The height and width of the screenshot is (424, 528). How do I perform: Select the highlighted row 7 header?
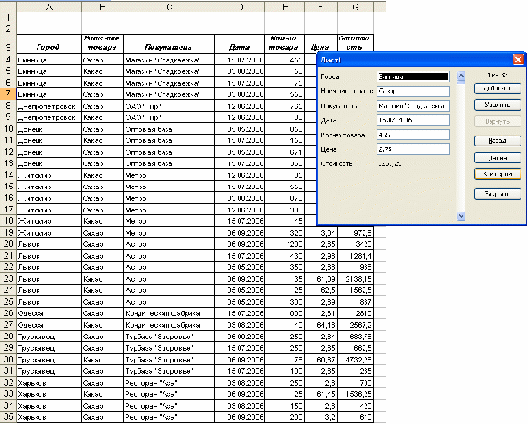(x=8, y=94)
